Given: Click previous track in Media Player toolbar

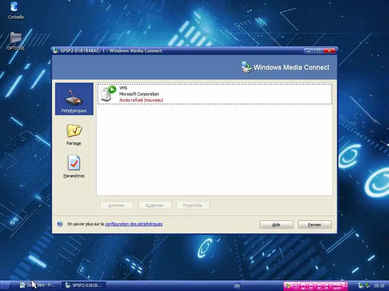Looking at the screenshot, I should pos(319,286).
